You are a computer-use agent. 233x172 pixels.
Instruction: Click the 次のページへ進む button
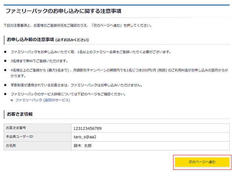point(202,162)
